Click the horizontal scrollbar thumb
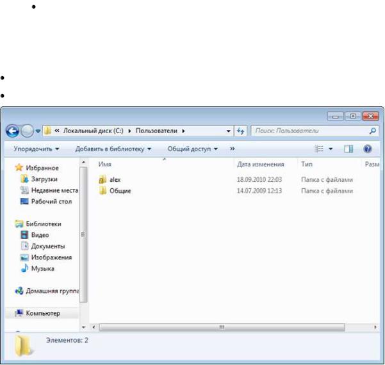 (x=222, y=327)
